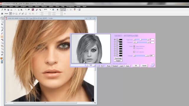This screenshot has height=106, width=189.
Task: Open the Ferramentas menu
Action: coord(70,6)
